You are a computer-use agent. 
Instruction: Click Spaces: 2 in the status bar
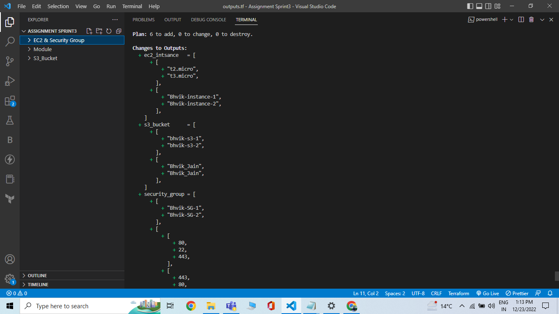click(394, 293)
